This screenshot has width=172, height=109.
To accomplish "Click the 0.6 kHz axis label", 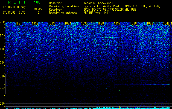I will pyautogui.click(x=2, y=104).
